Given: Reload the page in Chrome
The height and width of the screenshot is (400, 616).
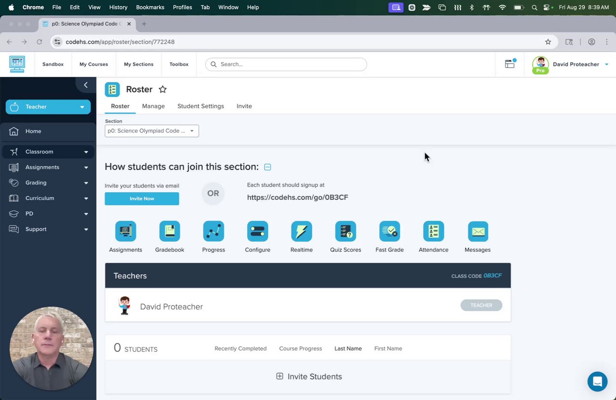Looking at the screenshot, I should click(x=39, y=42).
